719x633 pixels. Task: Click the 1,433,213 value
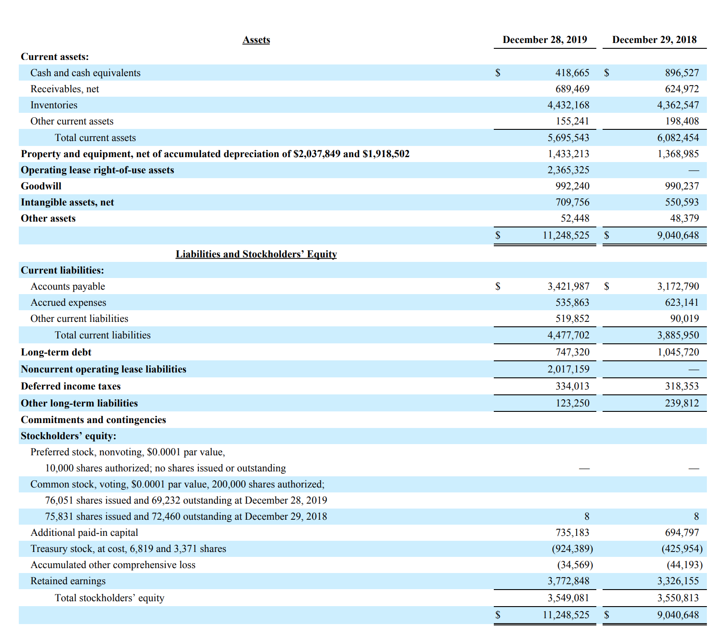click(568, 154)
